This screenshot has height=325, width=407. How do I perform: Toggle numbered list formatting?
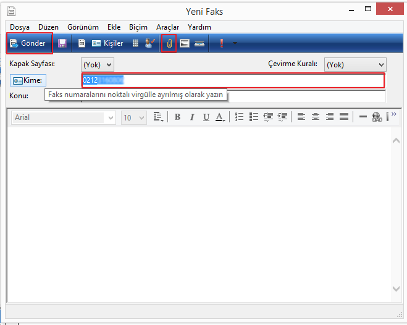tap(239, 117)
